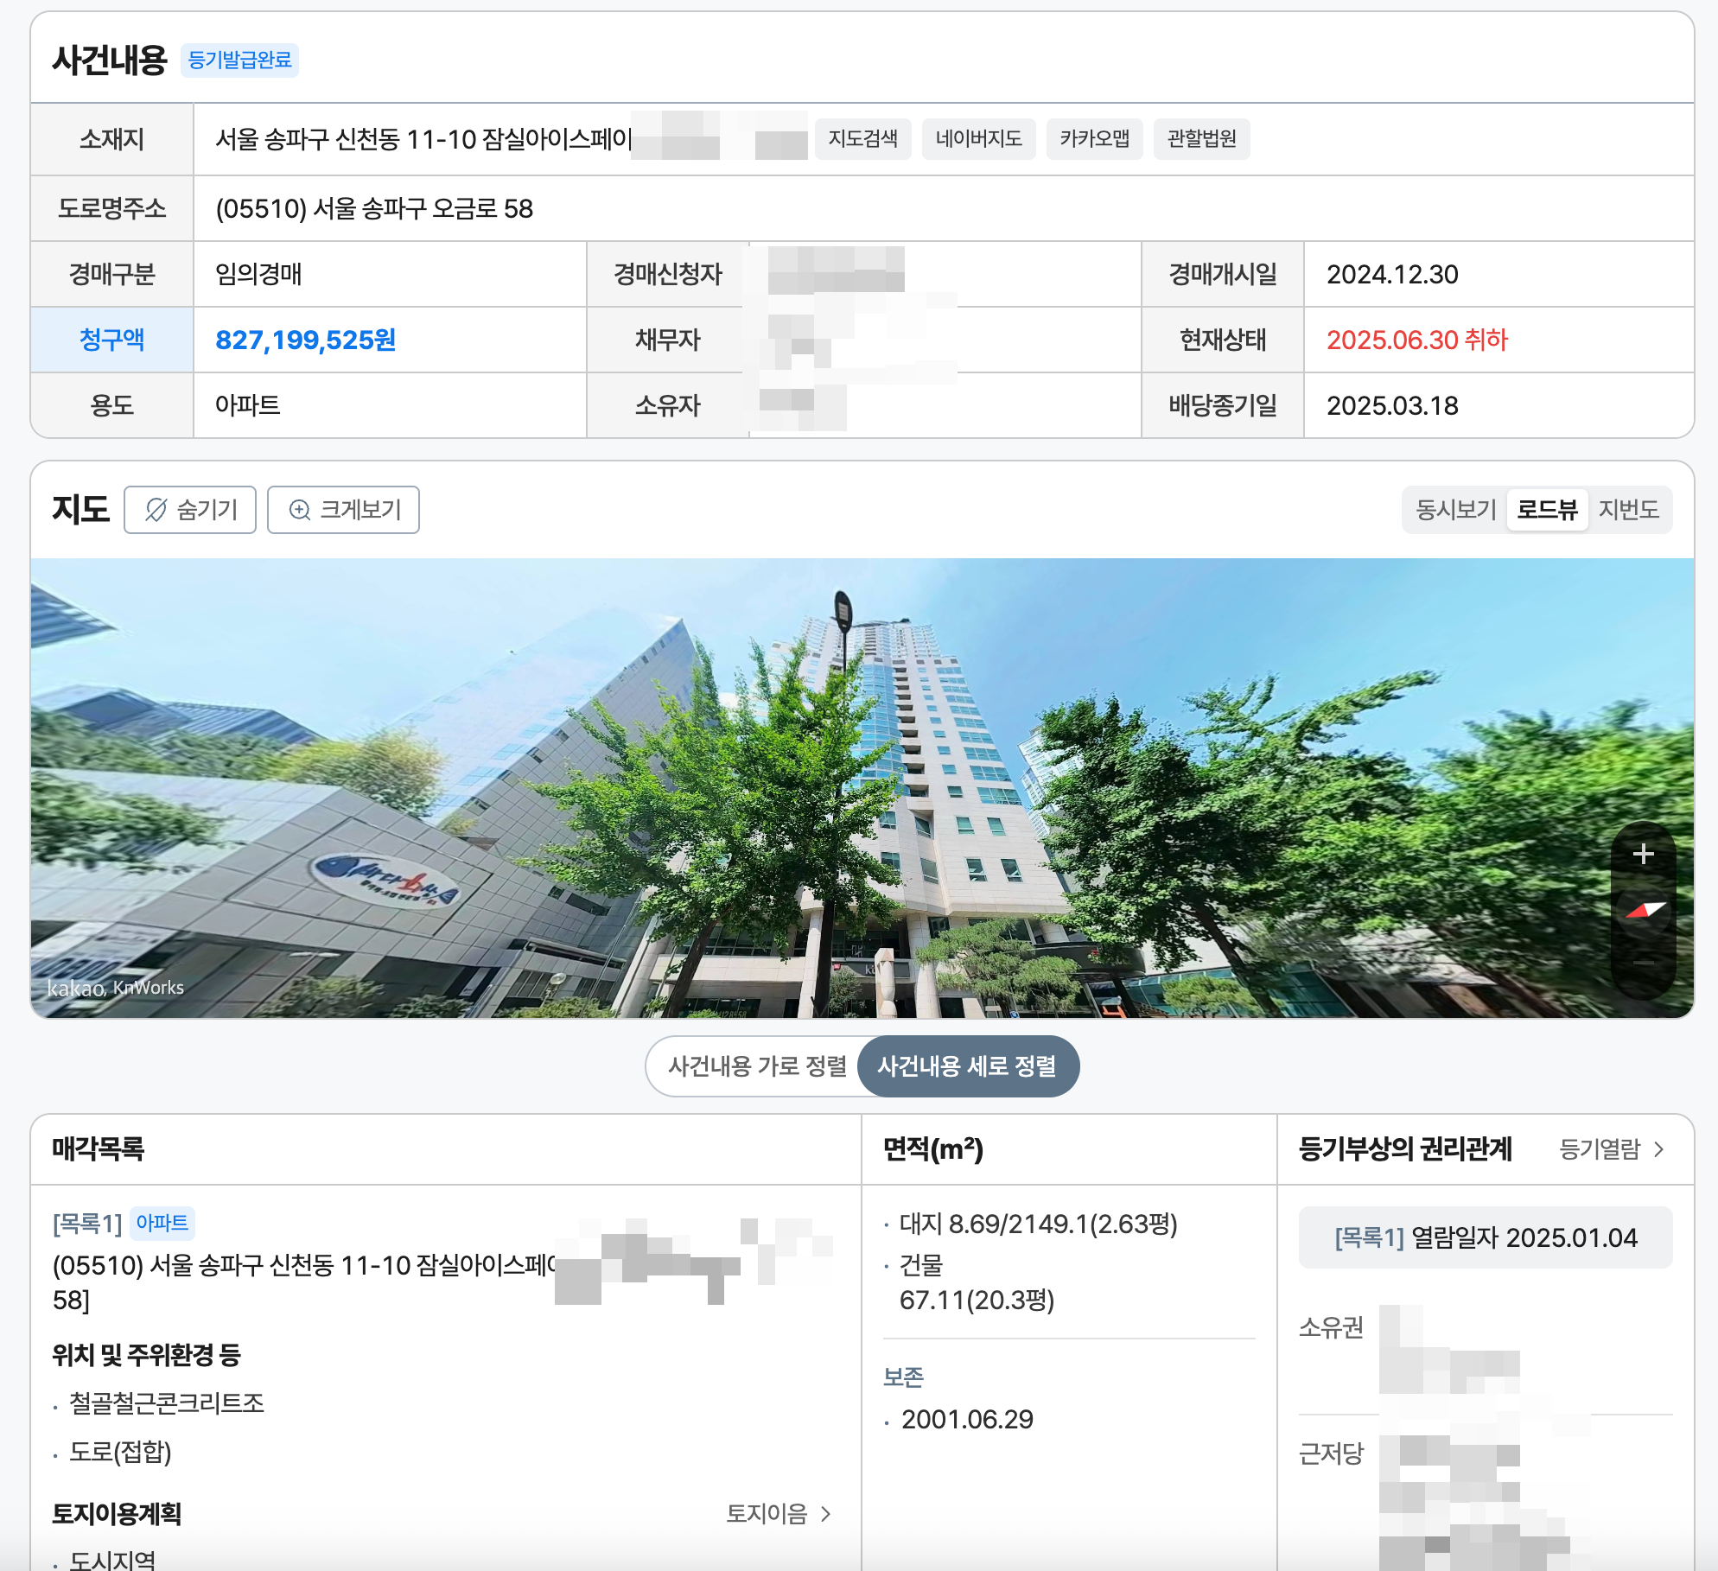This screenshot has height=1571, width=1718.
Task: Click road address (05510) 서울 송파구 오금로 58
Action: click(374, 209)
